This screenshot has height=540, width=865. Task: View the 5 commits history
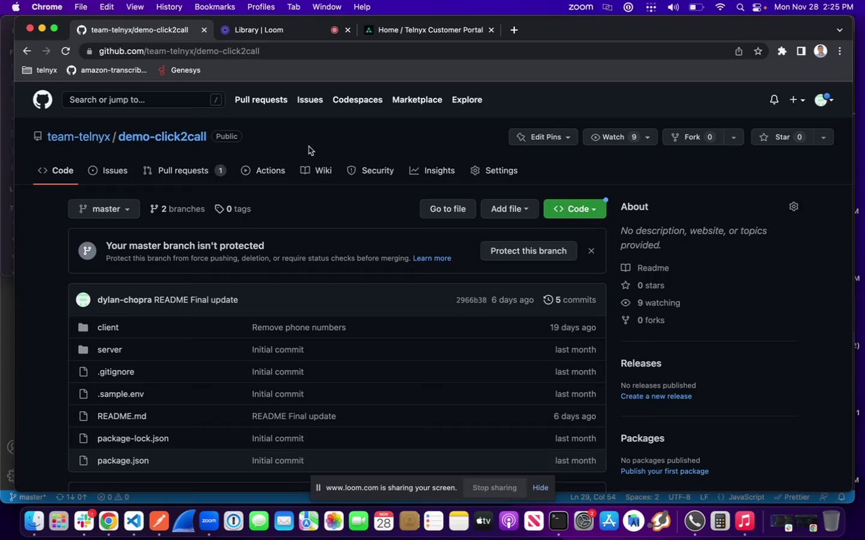(570, 300)
